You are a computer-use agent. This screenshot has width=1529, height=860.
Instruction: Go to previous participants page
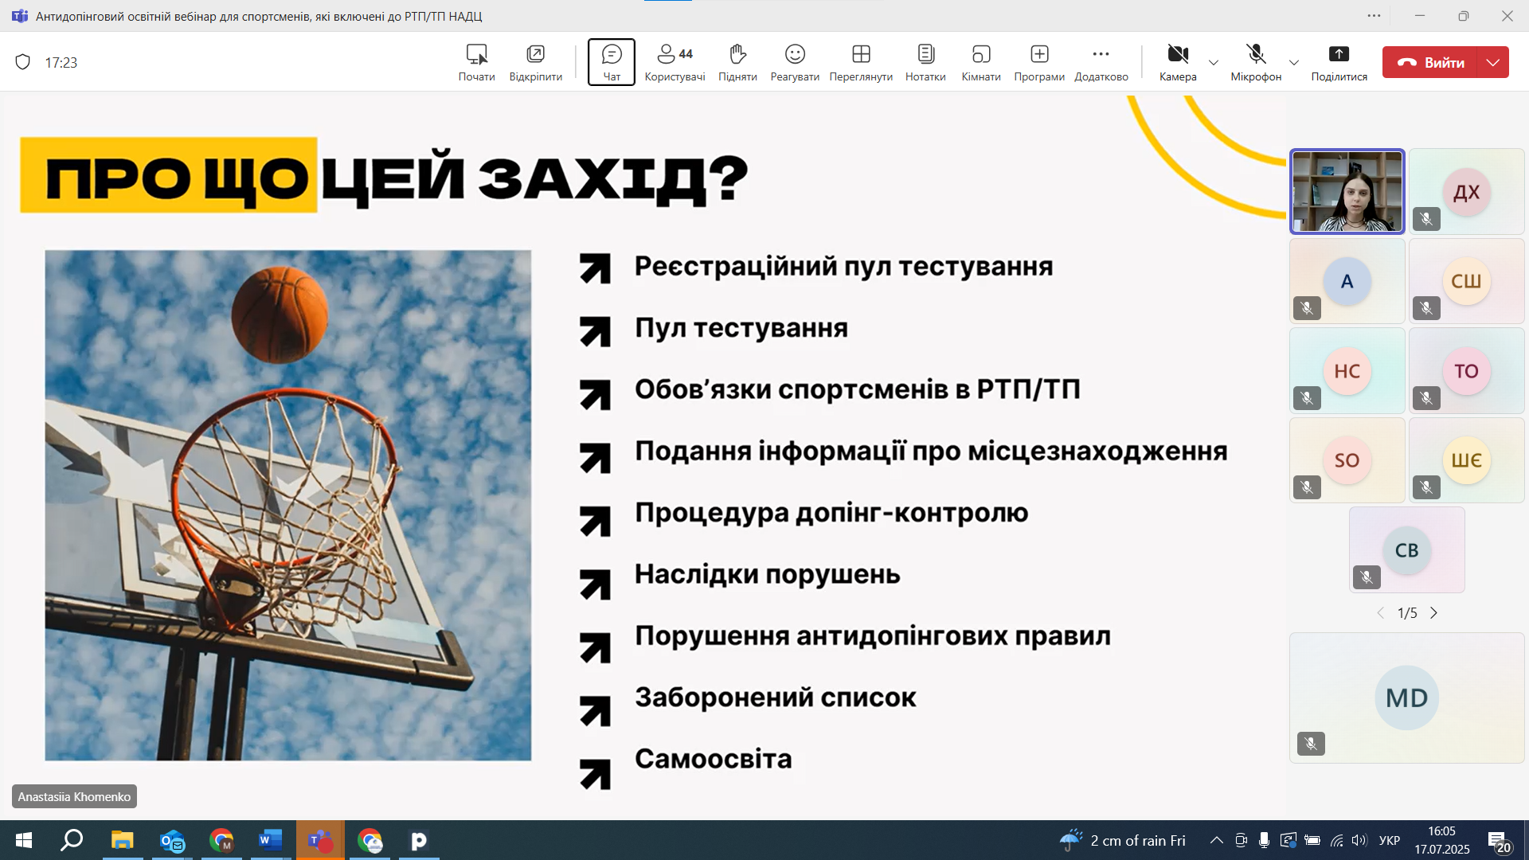point(1380,613)
